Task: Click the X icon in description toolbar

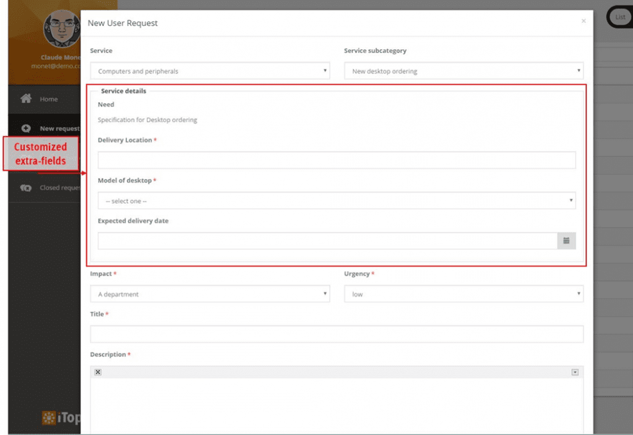Action: coord(98,371)
